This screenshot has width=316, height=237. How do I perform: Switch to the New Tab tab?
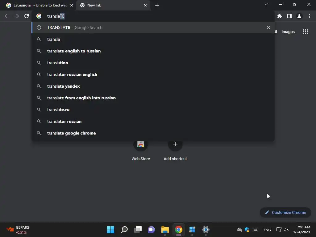(113, 5)
